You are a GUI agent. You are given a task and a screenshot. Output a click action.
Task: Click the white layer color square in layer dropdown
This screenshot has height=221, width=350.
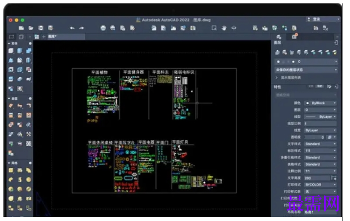point(293,61)
